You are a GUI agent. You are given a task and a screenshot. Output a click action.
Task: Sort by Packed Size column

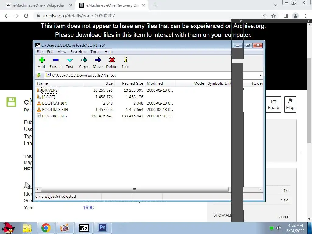[x=130, y=83]
